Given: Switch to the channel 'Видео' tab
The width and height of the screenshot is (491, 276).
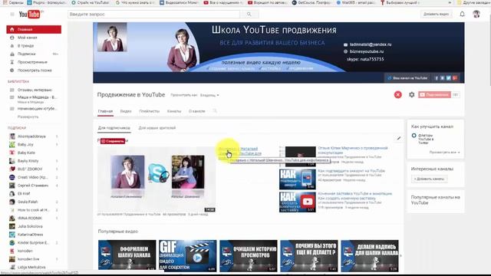Looking at the screenshot, I should pos(126,111).
